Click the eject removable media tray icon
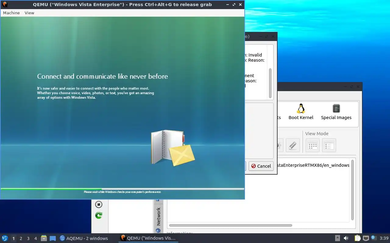The height and width of the screenshot is (243, 390). [x=338, y=238]
